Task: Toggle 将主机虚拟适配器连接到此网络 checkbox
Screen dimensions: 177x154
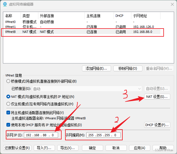Action: click(x=8, y=113)
